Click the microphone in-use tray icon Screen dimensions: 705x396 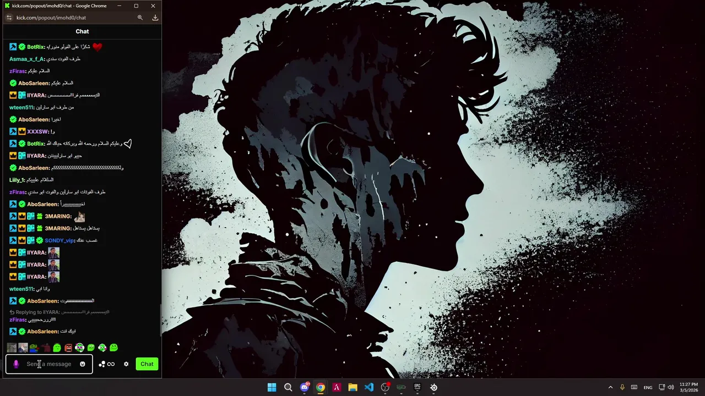(x=622, y=387)
